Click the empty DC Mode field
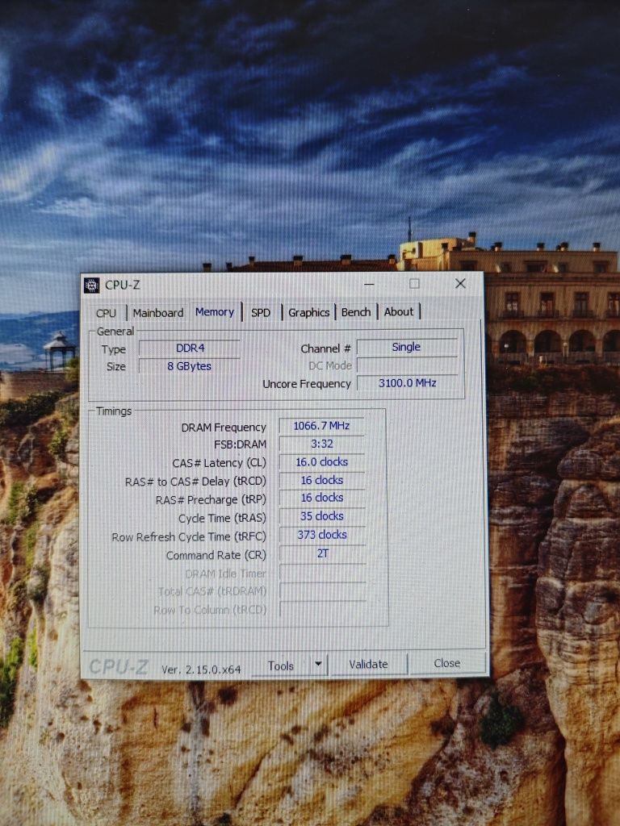This screenshot has width=620, height=826. (x=407, y=365)
